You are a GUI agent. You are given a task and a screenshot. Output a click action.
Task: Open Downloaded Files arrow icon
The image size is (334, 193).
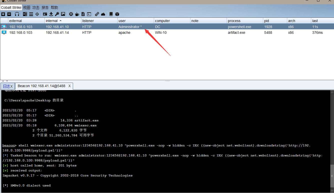[51, 14]
